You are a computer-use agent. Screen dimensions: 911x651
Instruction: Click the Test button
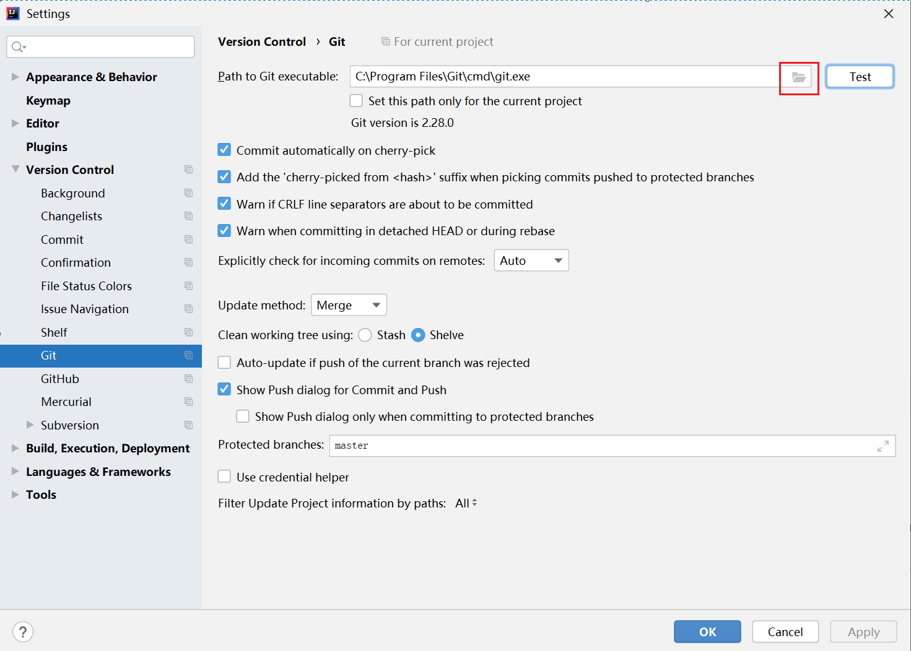point(860,77)
